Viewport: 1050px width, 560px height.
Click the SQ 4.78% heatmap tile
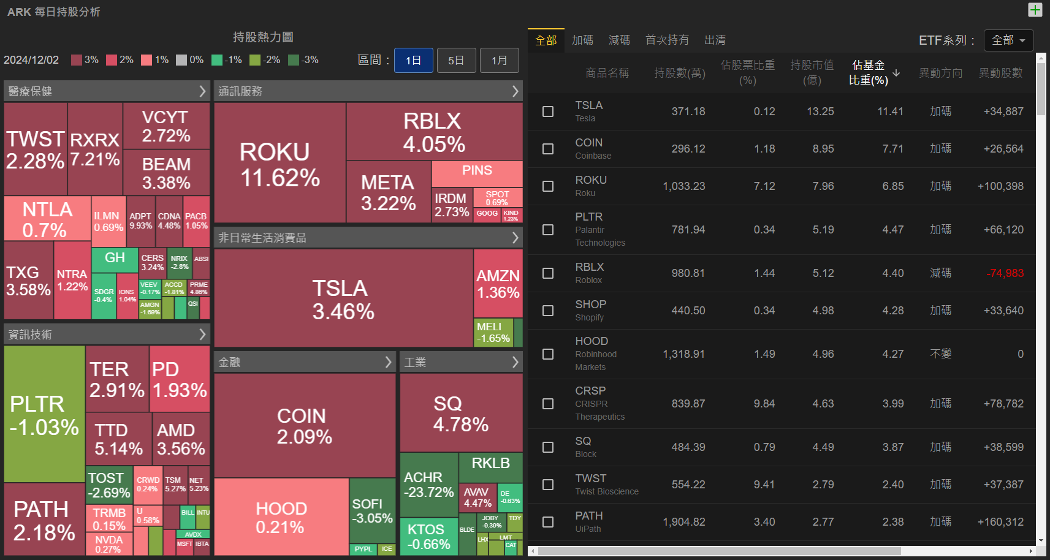pyautogui.click(x=461, y=413)
